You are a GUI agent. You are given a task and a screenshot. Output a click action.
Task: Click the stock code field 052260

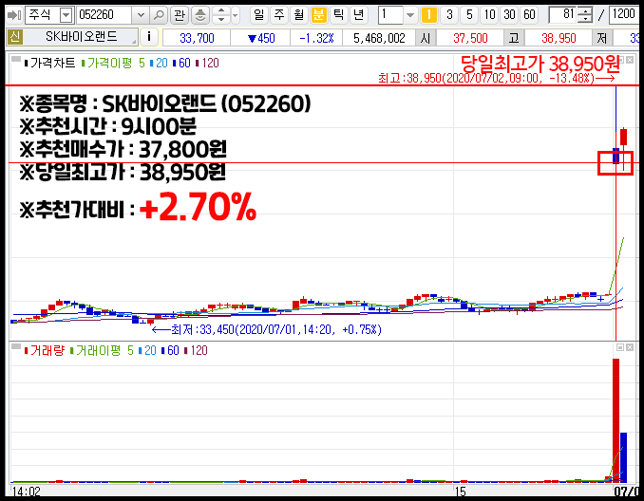[x=104, y=15]
